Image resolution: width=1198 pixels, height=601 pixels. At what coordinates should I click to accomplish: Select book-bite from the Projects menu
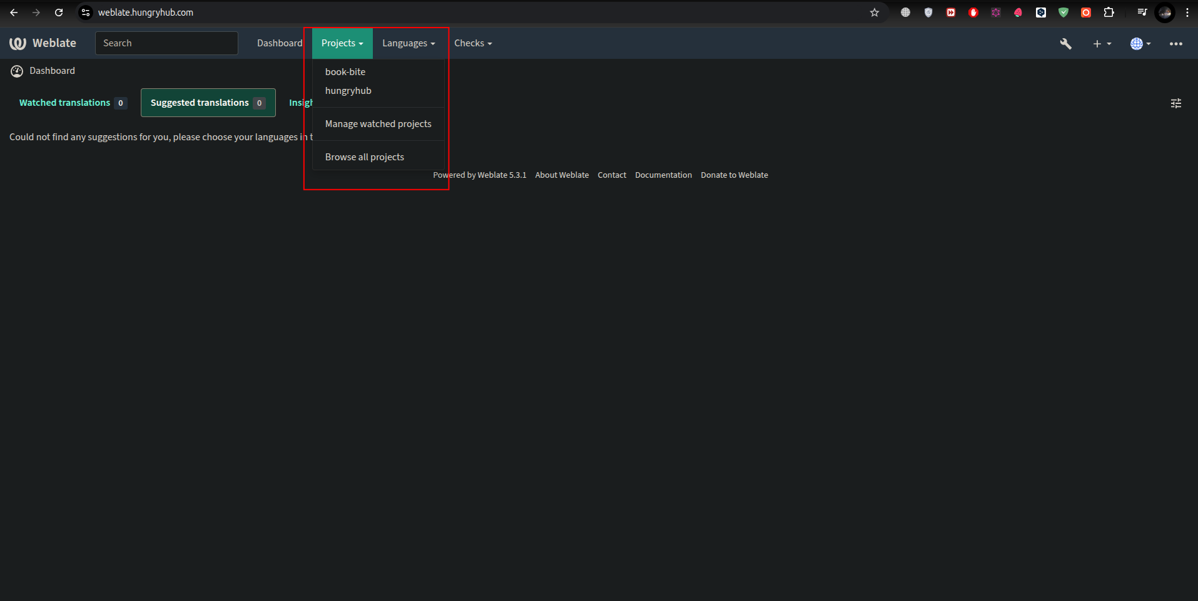point(345,72)
